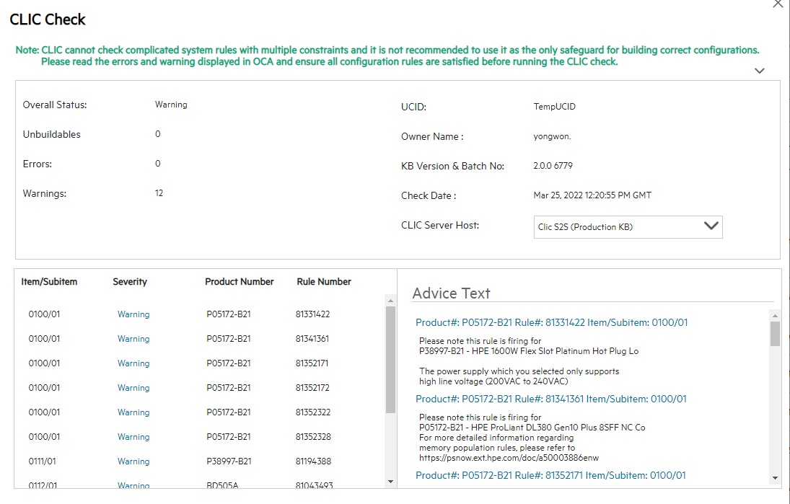Screen dimensions: 790x504
Task: Click the KB version 2.0.0 6779 value
Action: (x=553, y=166)
